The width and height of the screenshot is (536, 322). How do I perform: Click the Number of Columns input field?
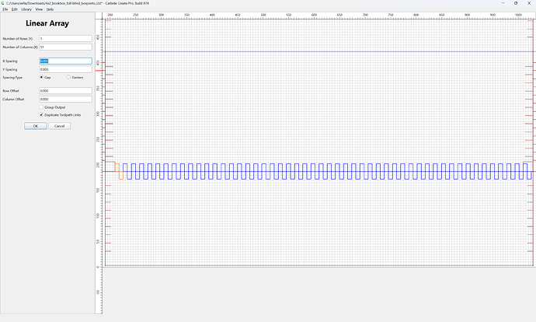(65, 47)
